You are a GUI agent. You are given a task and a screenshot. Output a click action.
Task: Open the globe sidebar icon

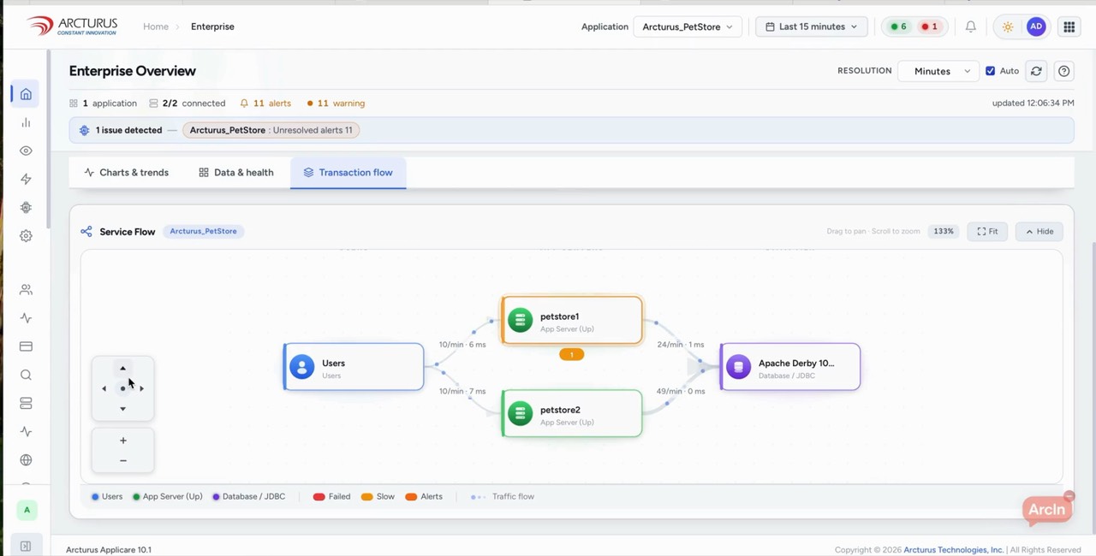26,459
